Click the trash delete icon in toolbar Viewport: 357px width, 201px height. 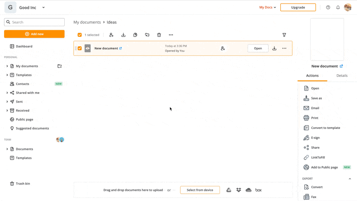(x=159, y=35)
